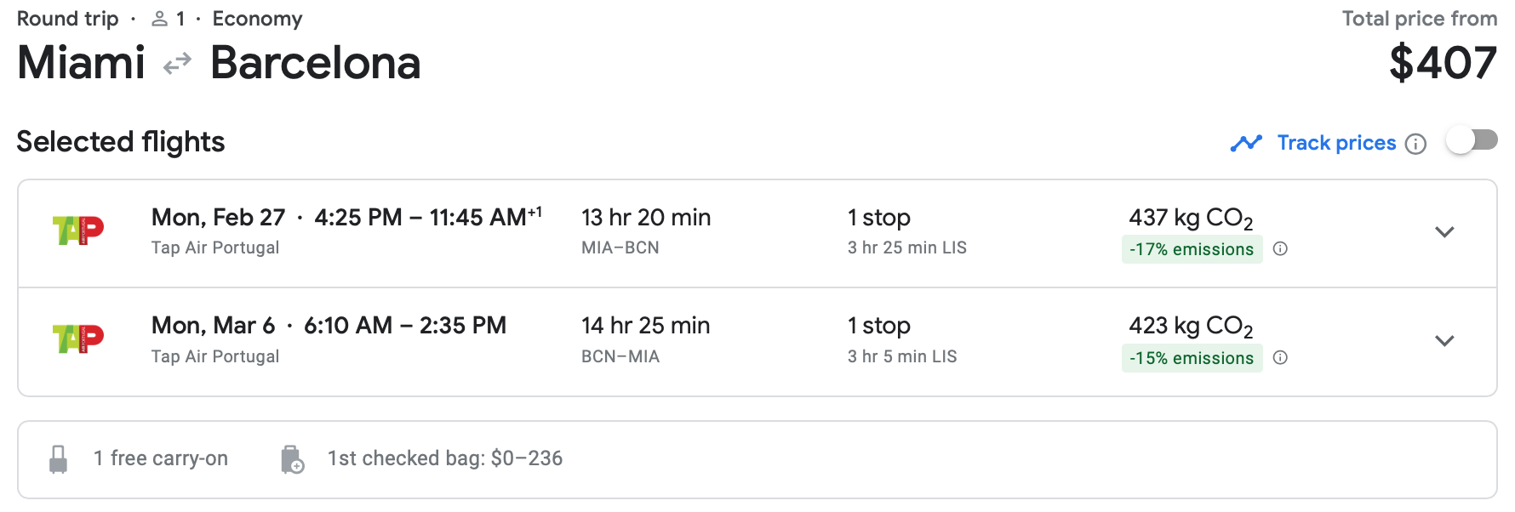Click the 1st checked bag price text

[x=443, y=458]
